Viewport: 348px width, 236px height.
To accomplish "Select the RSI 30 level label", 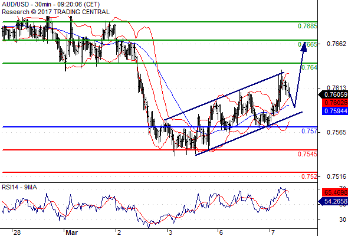I will click(x=343, y=219).
